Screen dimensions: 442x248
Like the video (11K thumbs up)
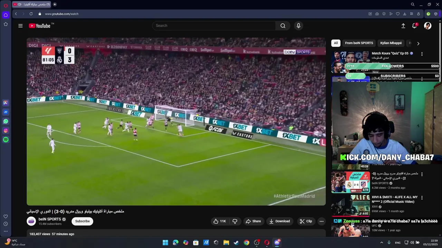point(220,221)
